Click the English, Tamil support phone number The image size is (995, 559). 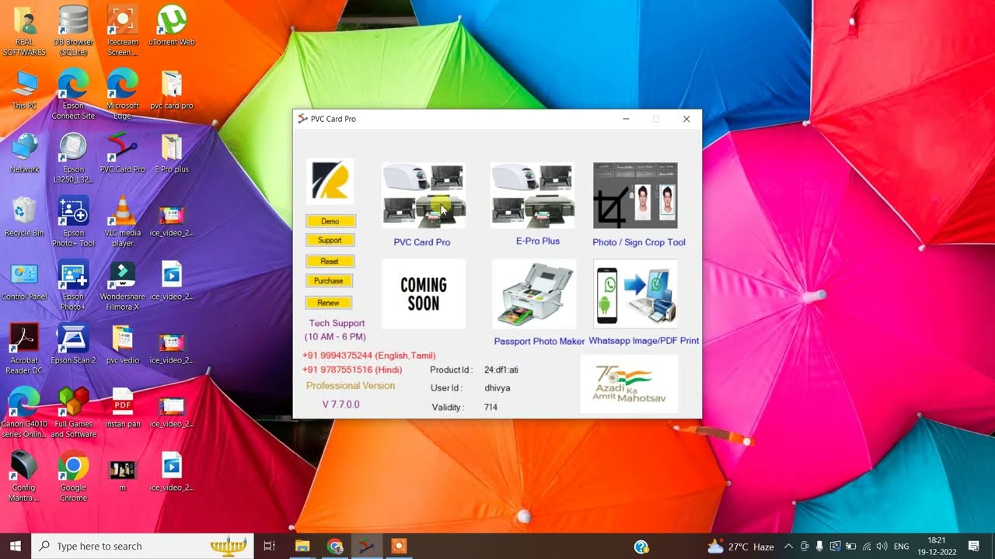click(369, 356)
